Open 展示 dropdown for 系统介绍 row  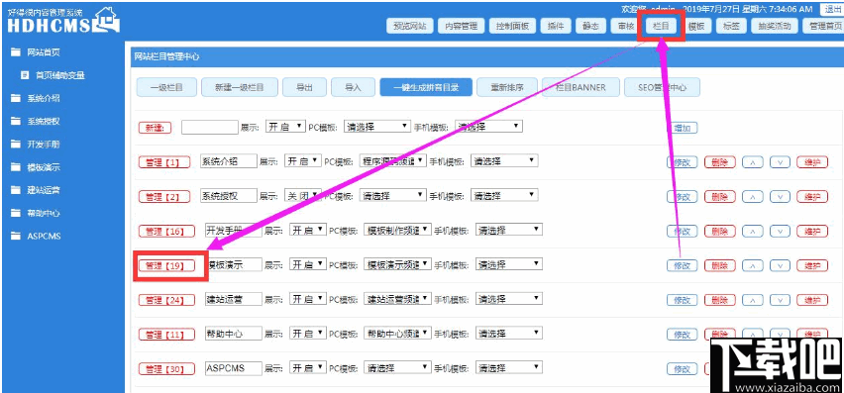[303, 160]
